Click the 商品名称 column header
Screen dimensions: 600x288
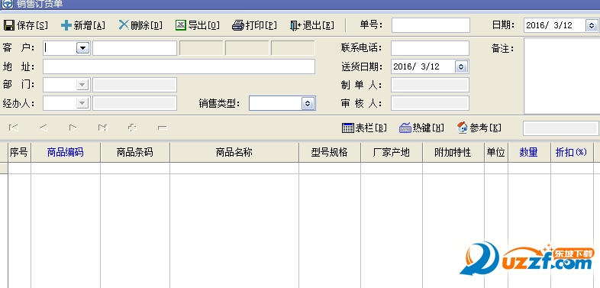click(234, 153)
